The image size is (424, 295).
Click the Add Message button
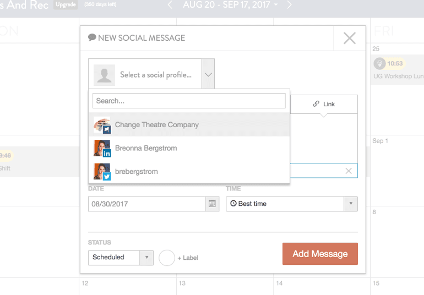[320, 254]
